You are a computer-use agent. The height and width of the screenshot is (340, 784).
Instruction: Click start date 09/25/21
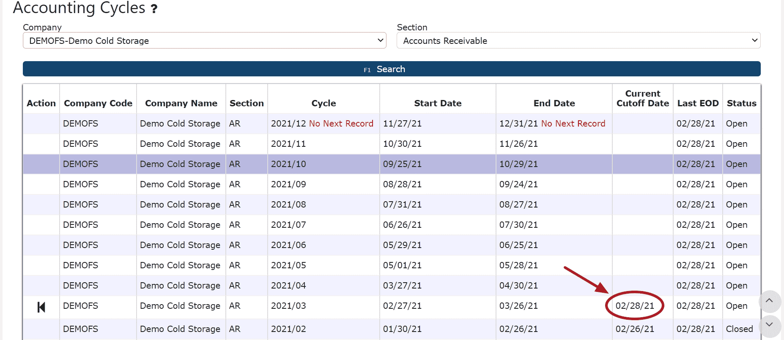tap(402, 164)
